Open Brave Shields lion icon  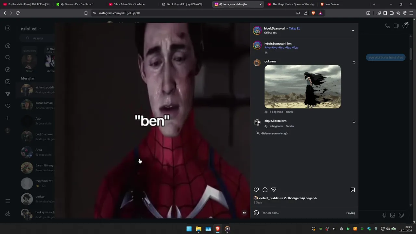coord(313,13)
